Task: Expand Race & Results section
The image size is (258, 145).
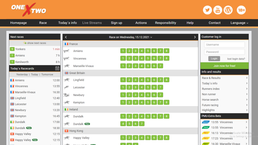Action: click(224, 78)
